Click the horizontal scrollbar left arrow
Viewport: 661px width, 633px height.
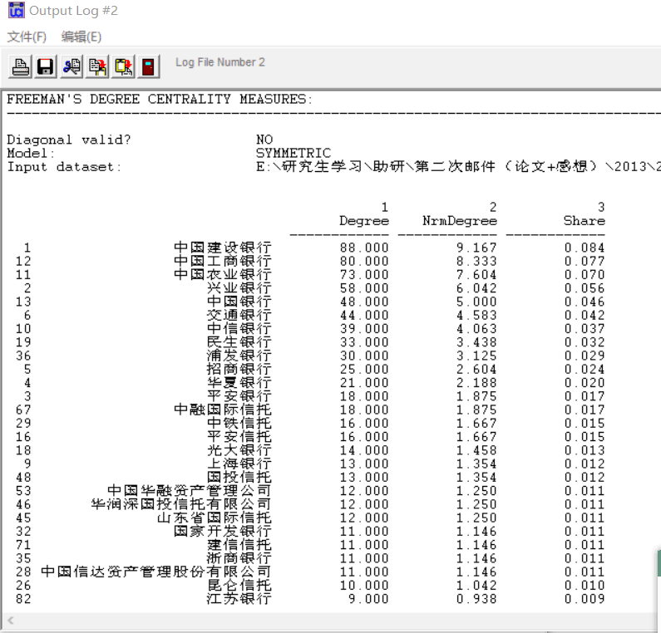pos(11,620)
